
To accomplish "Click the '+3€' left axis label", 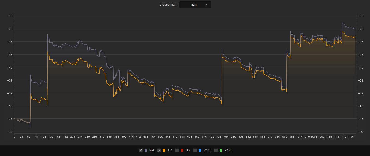I will (x=10, y=80).
